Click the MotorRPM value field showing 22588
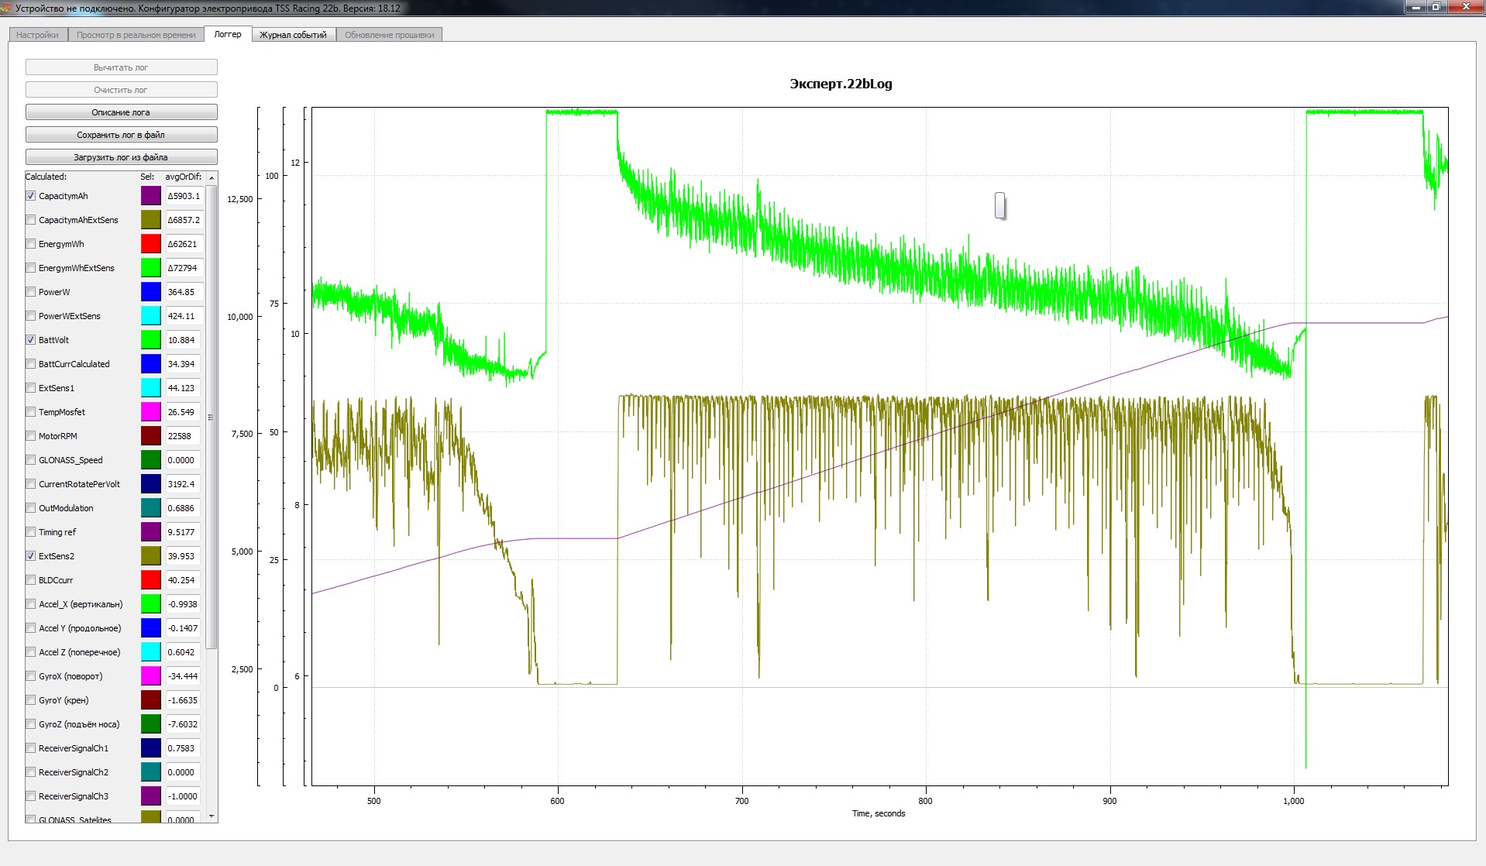 pyautogui.click(x=183, y=436)
